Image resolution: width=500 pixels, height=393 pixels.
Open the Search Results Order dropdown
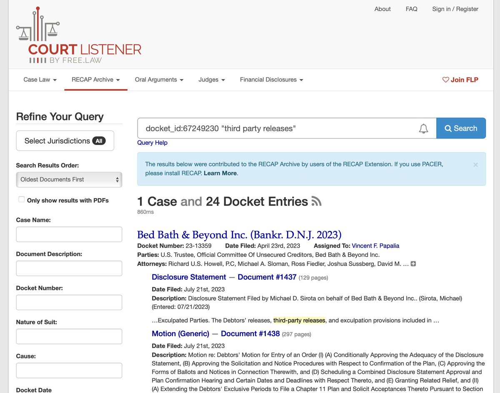tap(69, 179)
